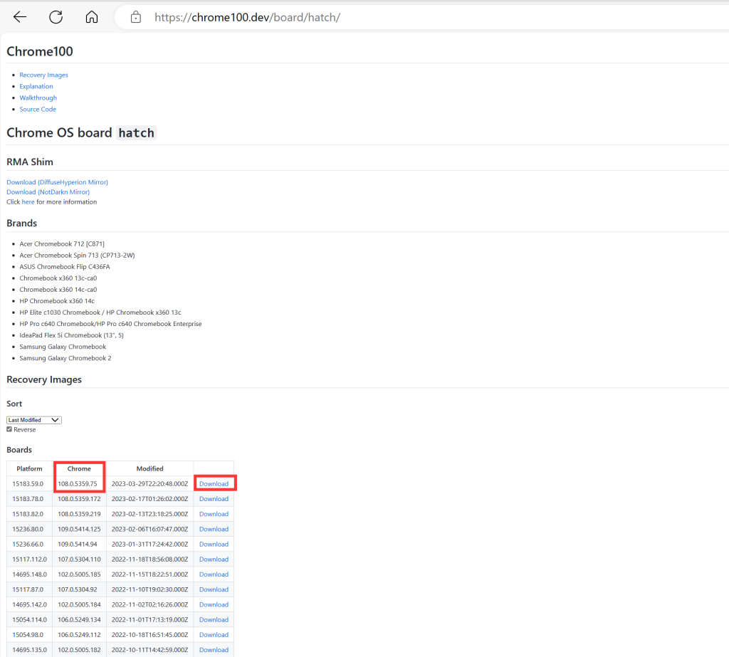The height and width of the screenshot is (657, 729).
Task: Click the browser back arrow
Action: (x=20, y=17)
